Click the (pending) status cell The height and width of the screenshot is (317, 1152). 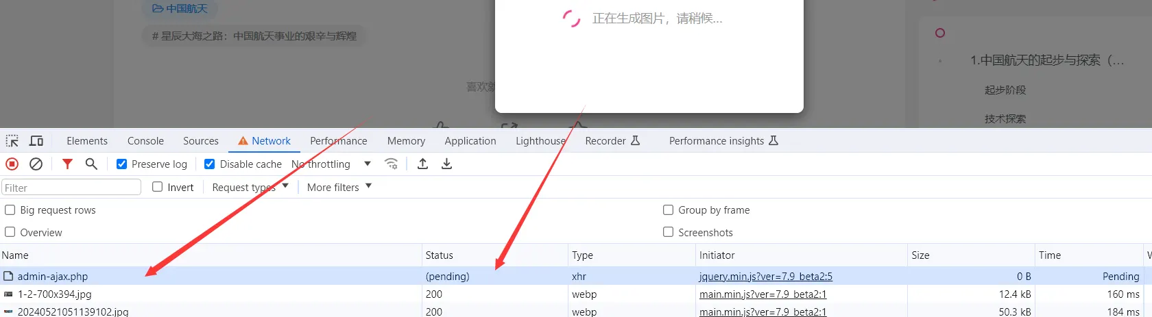tap(448, 277)
